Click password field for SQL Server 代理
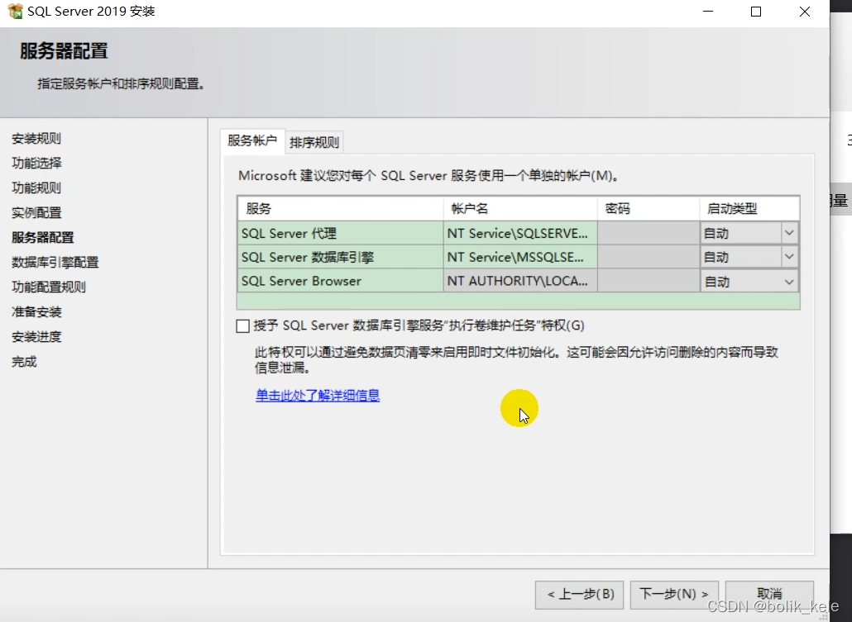 [x=649, y=234]
